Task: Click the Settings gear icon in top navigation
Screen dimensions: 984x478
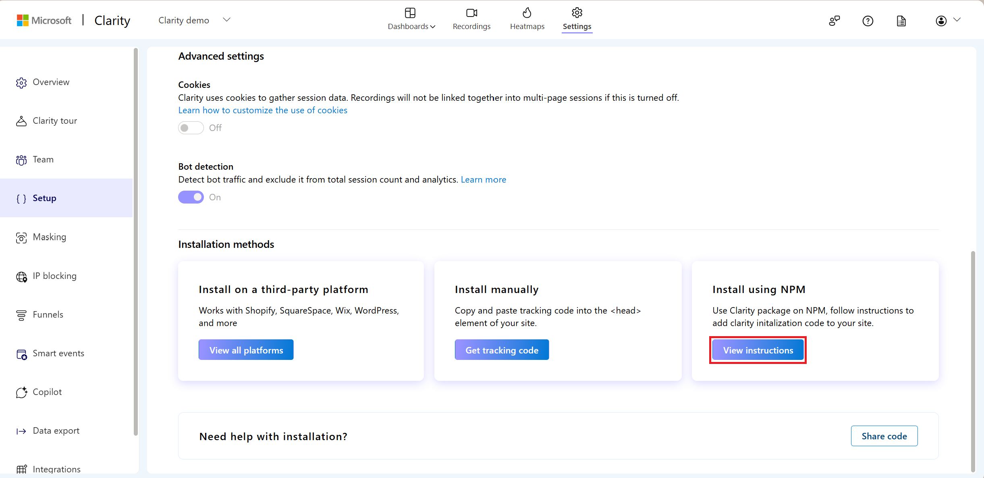Action: tap(577, 12)
